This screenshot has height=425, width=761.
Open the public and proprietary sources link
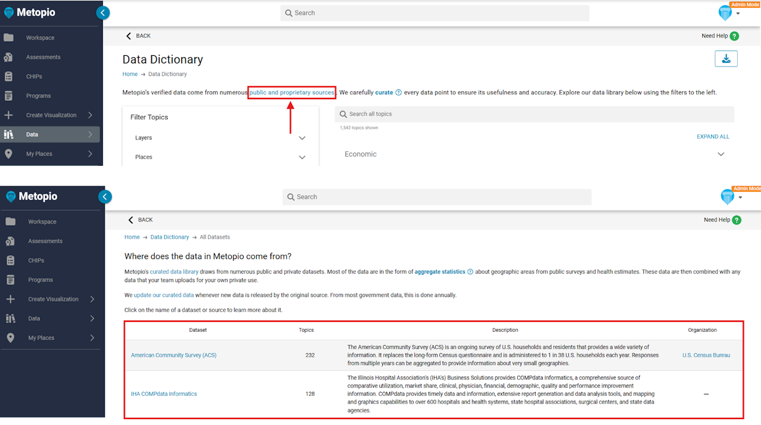[x=292, y=93]
